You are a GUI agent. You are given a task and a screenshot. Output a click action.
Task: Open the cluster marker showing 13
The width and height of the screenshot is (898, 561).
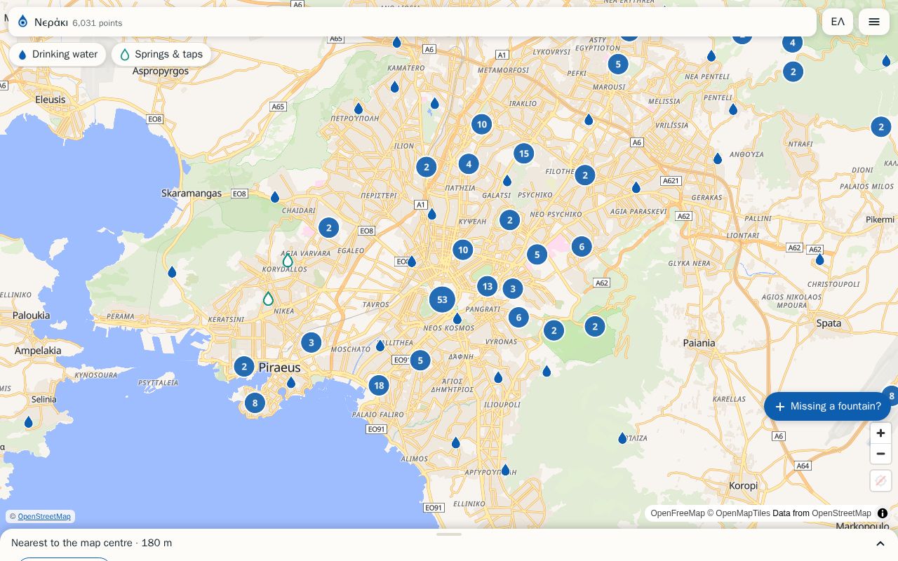(x=488, y=286)
